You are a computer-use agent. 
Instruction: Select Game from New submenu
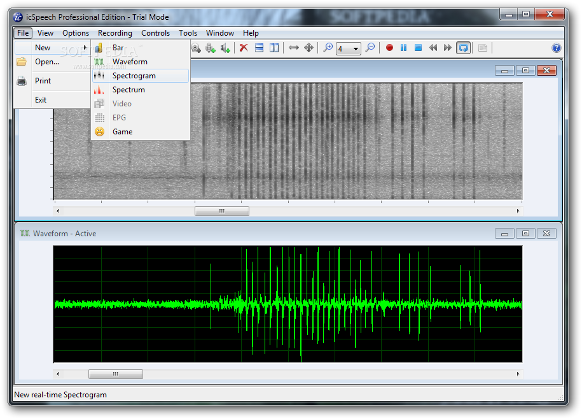pos(141,131)
